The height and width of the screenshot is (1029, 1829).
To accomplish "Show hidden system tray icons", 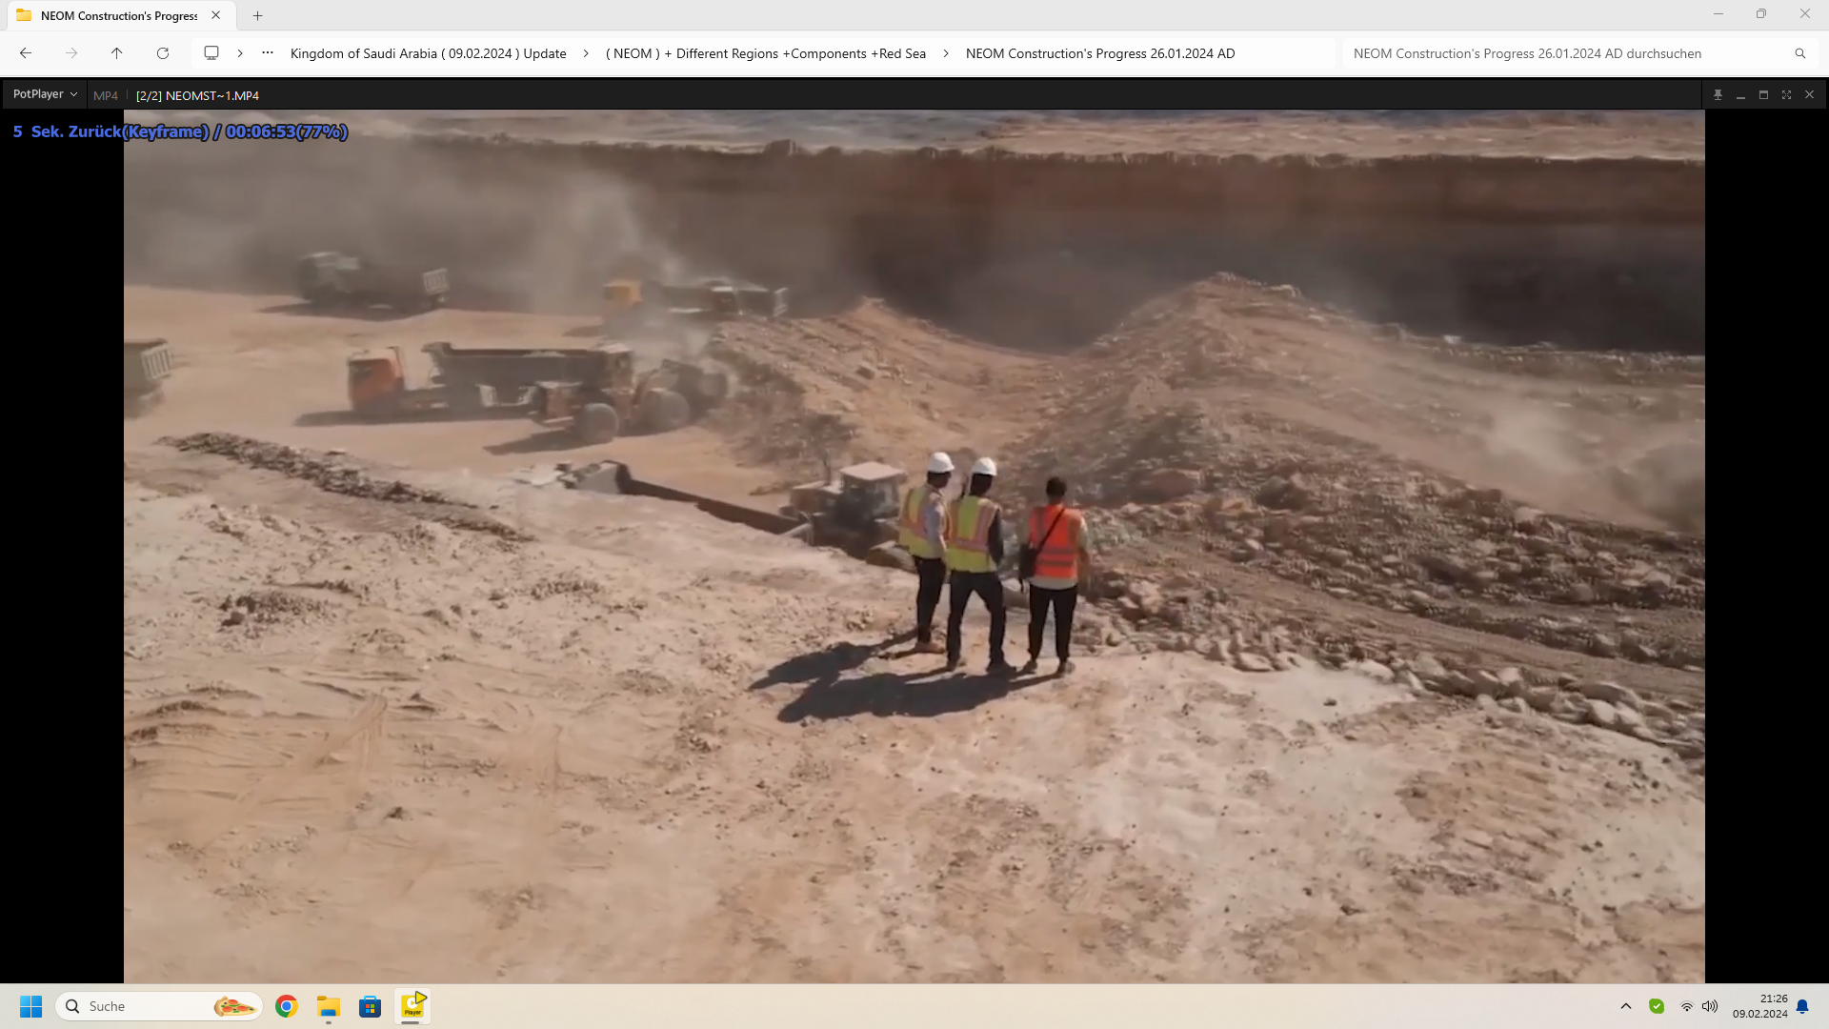I will click(1626, 1006).
